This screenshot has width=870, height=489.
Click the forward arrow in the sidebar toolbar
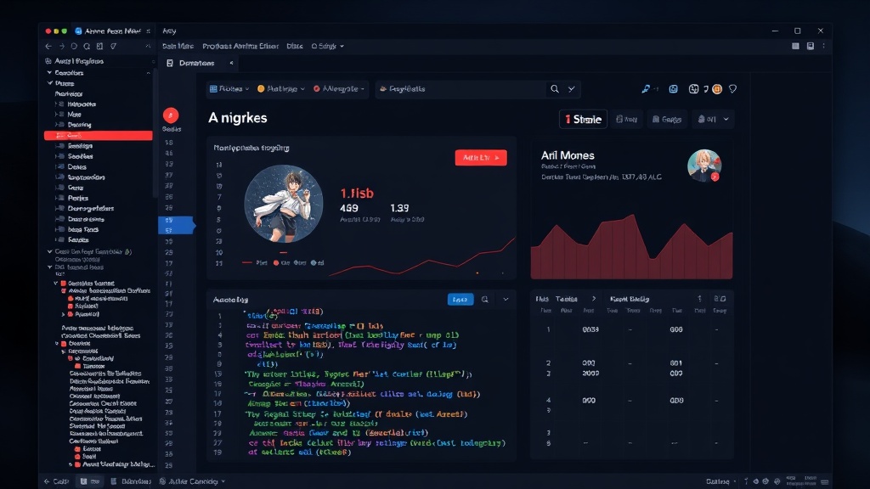[61, 47]
